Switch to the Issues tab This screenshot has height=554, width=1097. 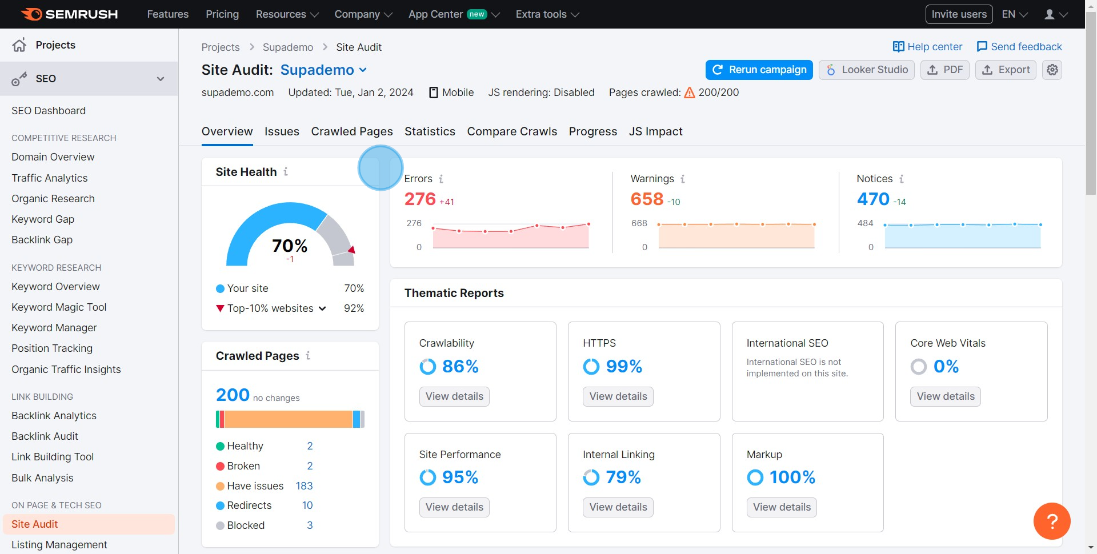tap(282, 131)
